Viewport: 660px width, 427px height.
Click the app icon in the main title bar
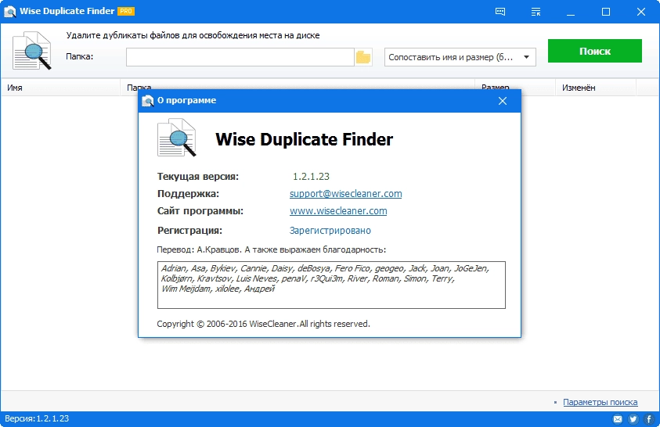point(9,12)
